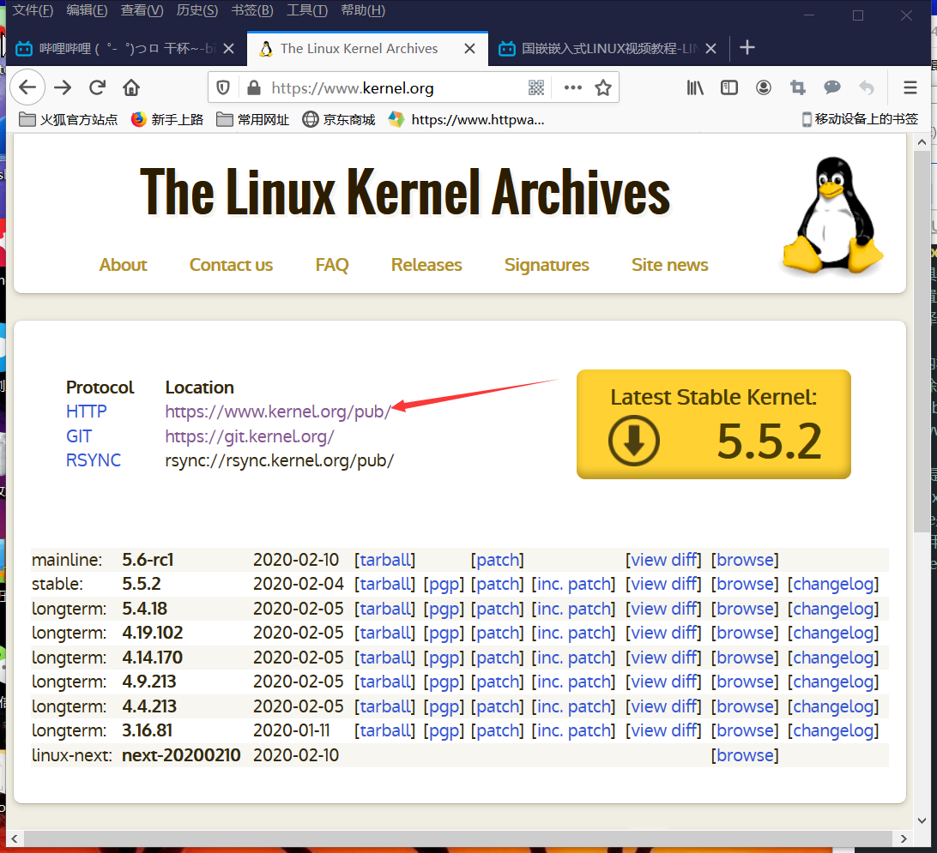The width and height of the screenshot is (937, 853).
Task: Open page actions three-dot menu
Action: tap(572, 87)
